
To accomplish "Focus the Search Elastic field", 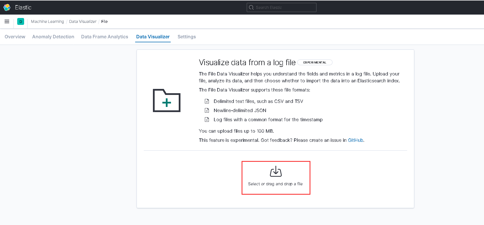I will pos(284,7).
